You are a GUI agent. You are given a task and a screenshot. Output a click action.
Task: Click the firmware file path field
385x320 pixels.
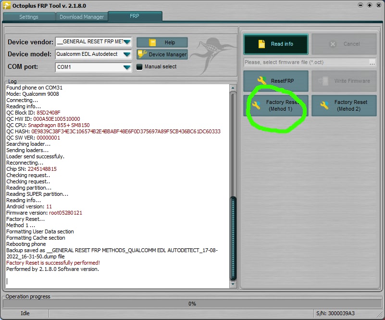306,62
